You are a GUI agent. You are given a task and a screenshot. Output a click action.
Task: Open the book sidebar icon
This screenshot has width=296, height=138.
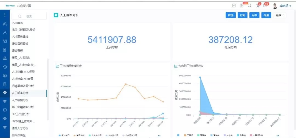(x=5, y=110)
